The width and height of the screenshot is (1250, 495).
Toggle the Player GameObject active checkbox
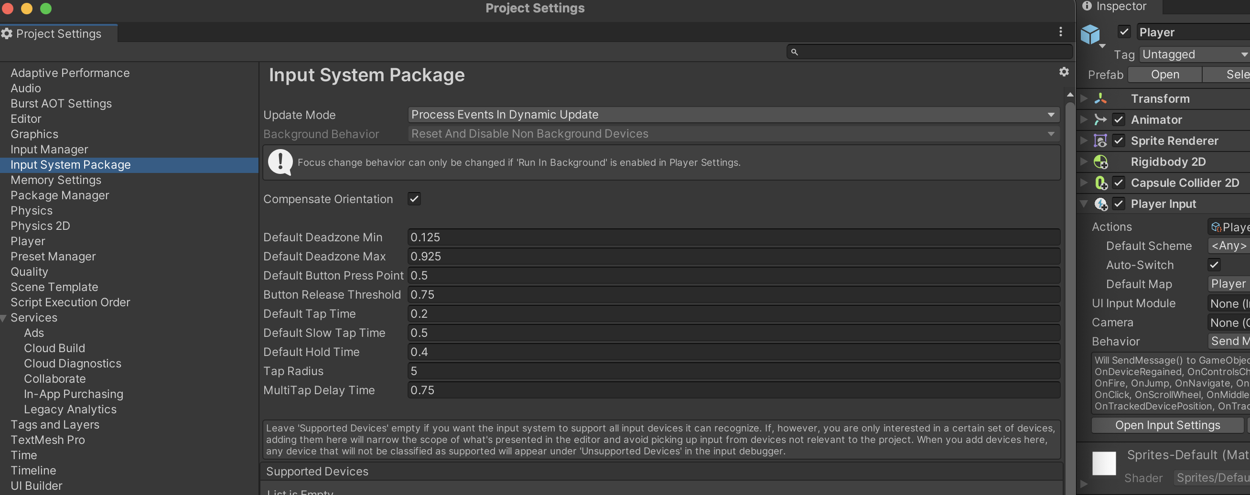coord(1124,32)
